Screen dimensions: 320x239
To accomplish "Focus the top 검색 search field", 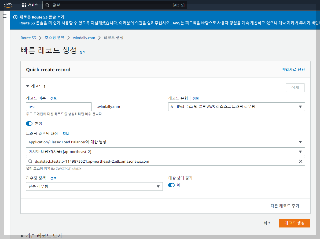I will [x=115, y=5].
